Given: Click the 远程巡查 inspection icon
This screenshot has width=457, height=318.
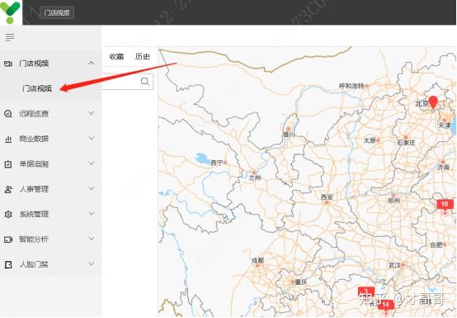Looking at the screenshot, I should (8, 114).
